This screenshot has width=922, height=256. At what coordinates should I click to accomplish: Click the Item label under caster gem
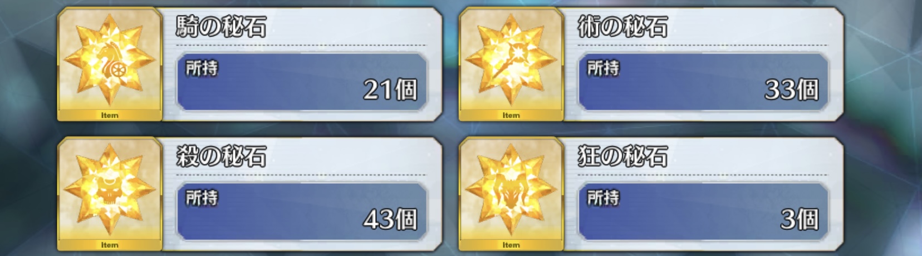(x=511, y=116)
